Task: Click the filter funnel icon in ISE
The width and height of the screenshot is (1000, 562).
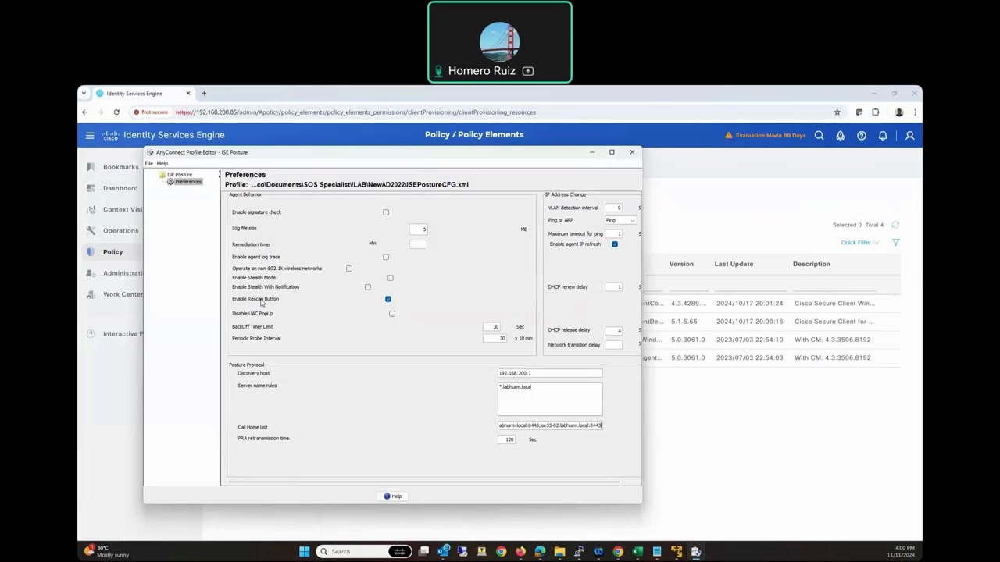Action: point(895,243)
